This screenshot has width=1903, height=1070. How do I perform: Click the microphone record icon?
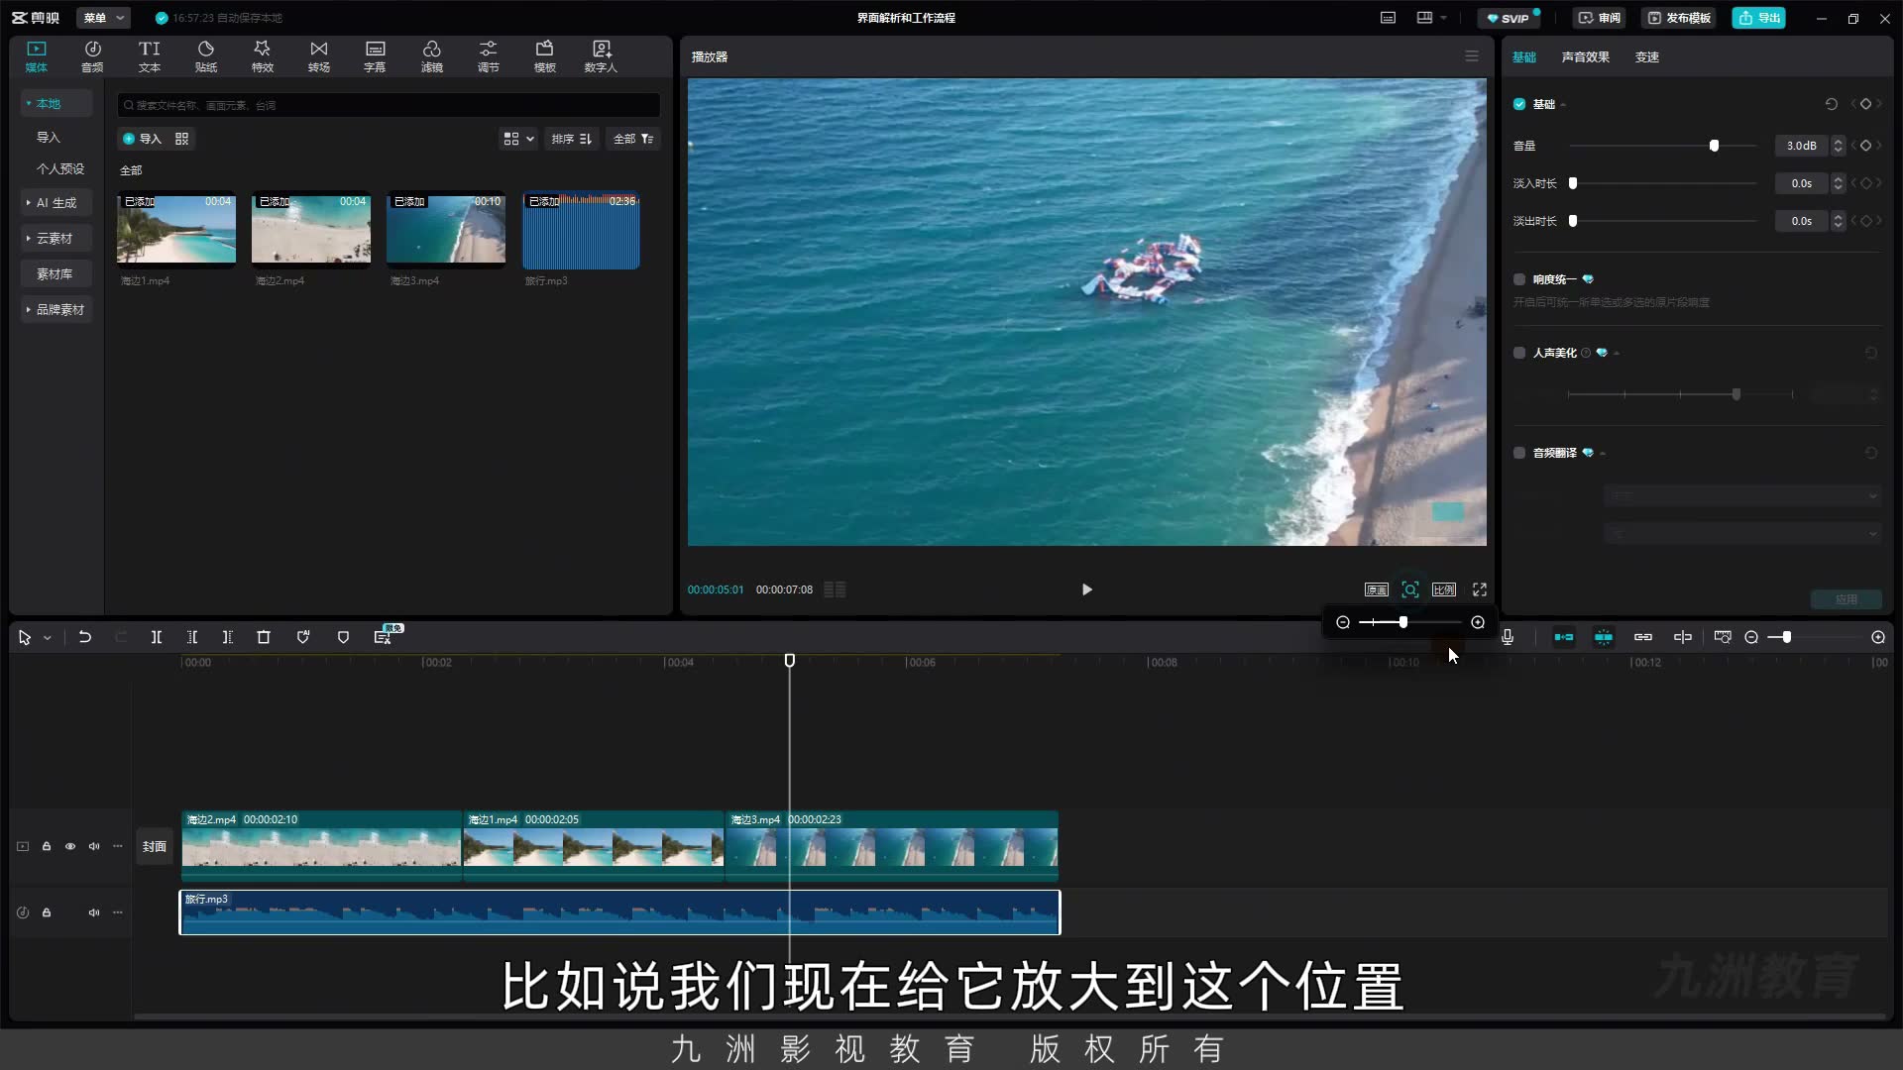click(1508, 637)
